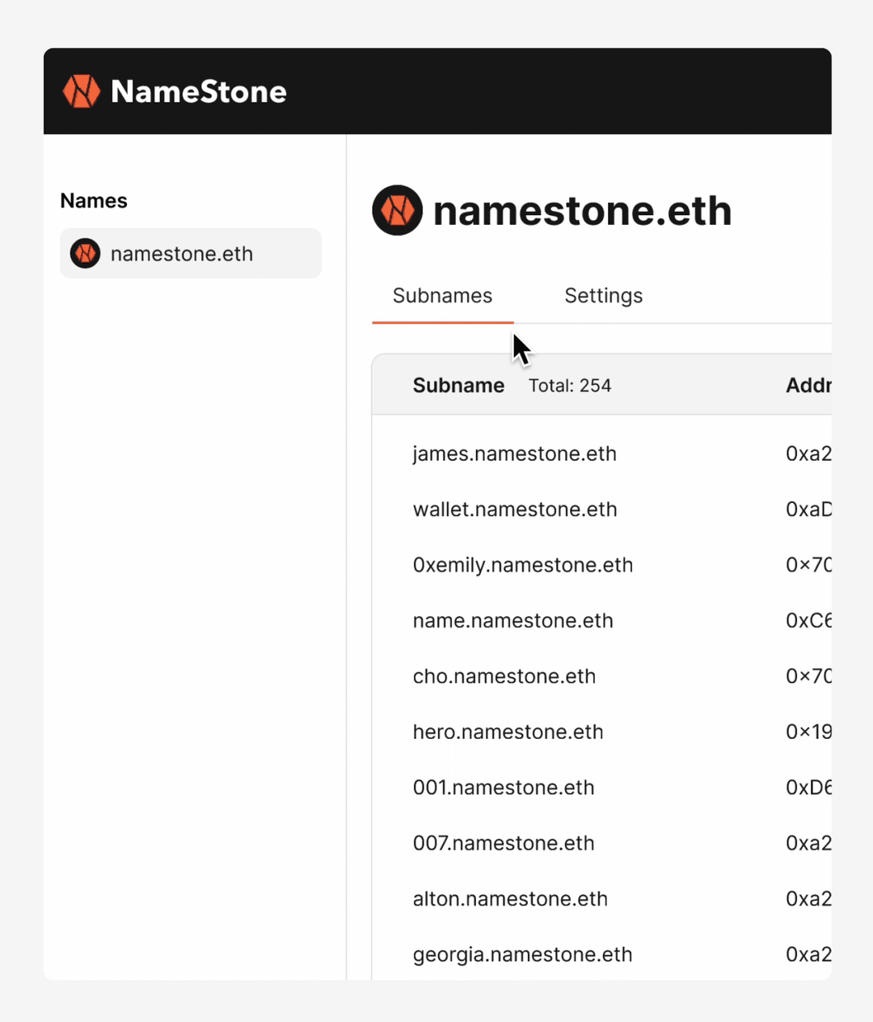The height and width of the screenshot is (1022, 873).
Task: Click the large namestone.eth logo near the page title
Action: (x=397, y=209)
